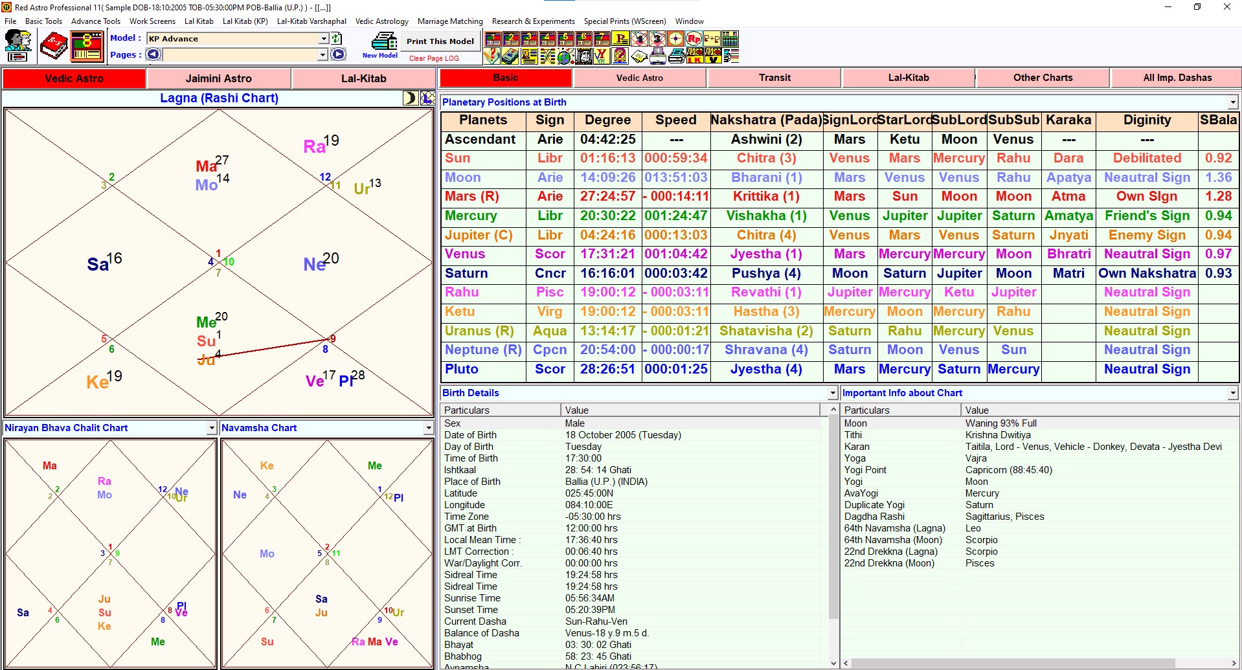Expand Planetary Positions at Birth dropdown
Screen dimensions: 1242x670
point(1233,102)
